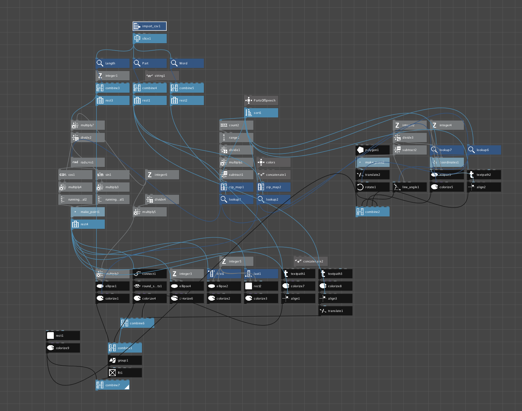The width and height of the screenshot is (522, 411).
Task: Select the zip_map1 node icon
Action: [224, 187]
